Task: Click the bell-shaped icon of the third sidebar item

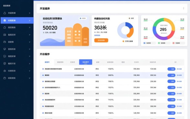Action: tap(5, 27)
